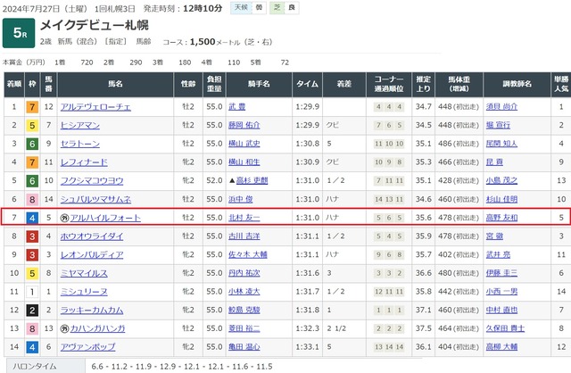Open horse page for アルテヴェローチェ
This screenshot has width=571, height=373.
(x=95, y=107)
